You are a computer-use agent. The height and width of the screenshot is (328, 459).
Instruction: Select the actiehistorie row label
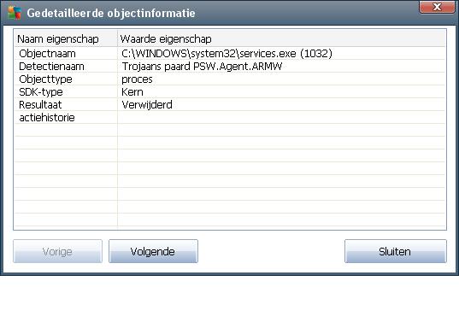47,118
